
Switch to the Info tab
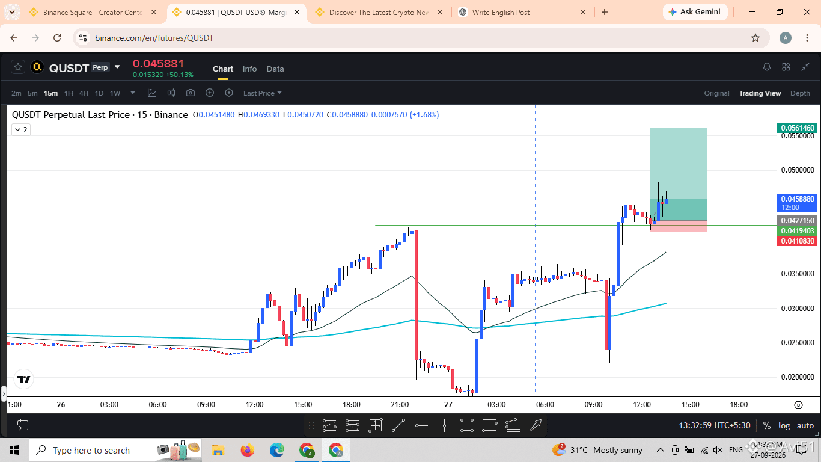click(x=249, y=69)
